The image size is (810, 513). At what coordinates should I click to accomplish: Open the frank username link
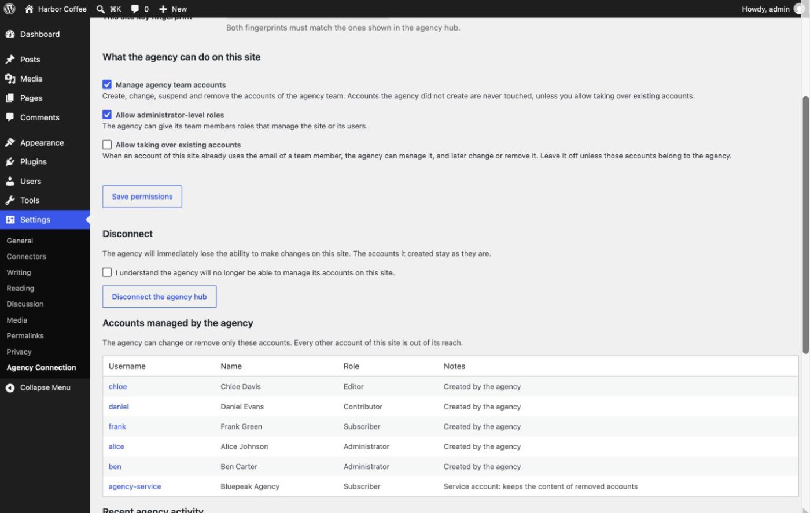[x=117, y=427]
